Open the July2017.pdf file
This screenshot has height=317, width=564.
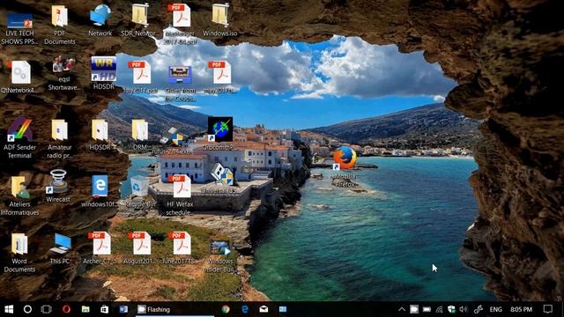(140, 77)
